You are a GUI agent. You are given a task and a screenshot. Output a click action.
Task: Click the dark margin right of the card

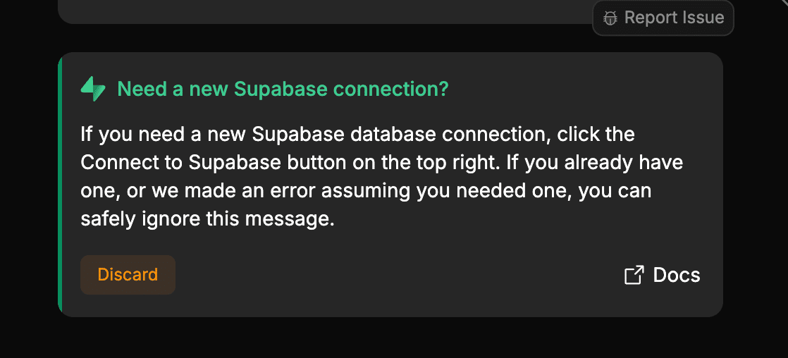756,185
